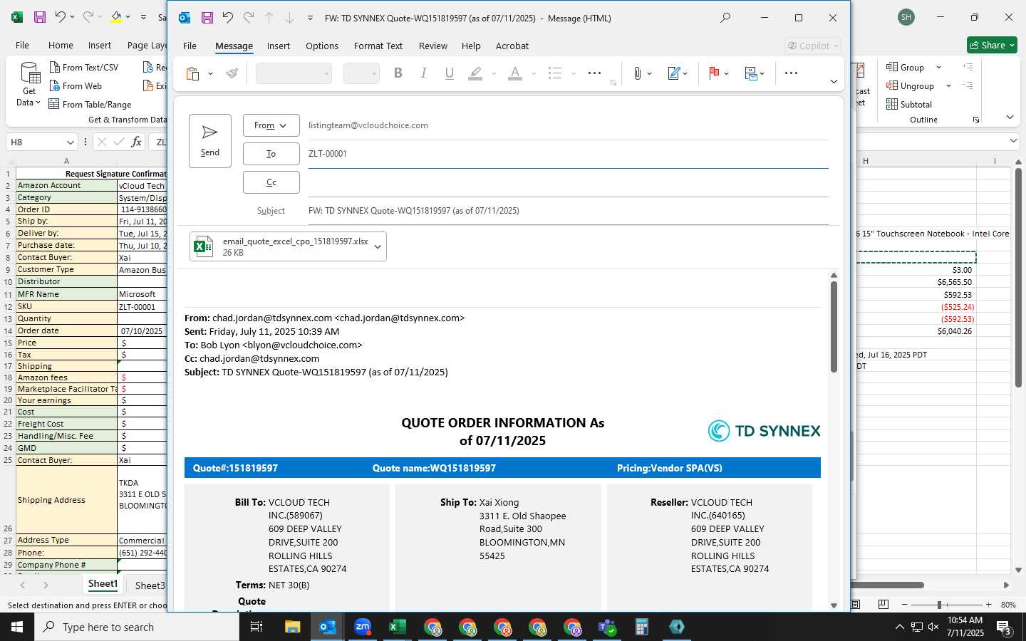Click Get Data in Excel ribbon
This screenshot has height=641, width=1026.
[x=28, y=85]
